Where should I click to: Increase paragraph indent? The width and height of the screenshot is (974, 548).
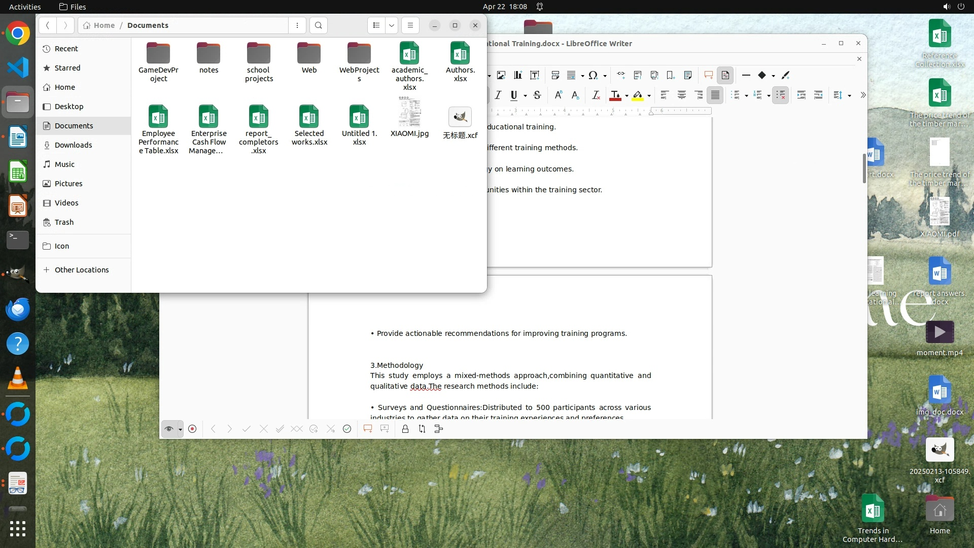pos(802,95)
